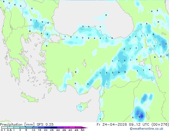Click the "(00+276)" forecast offset text
The image size is (169, 131).
[x=160, y=125]
